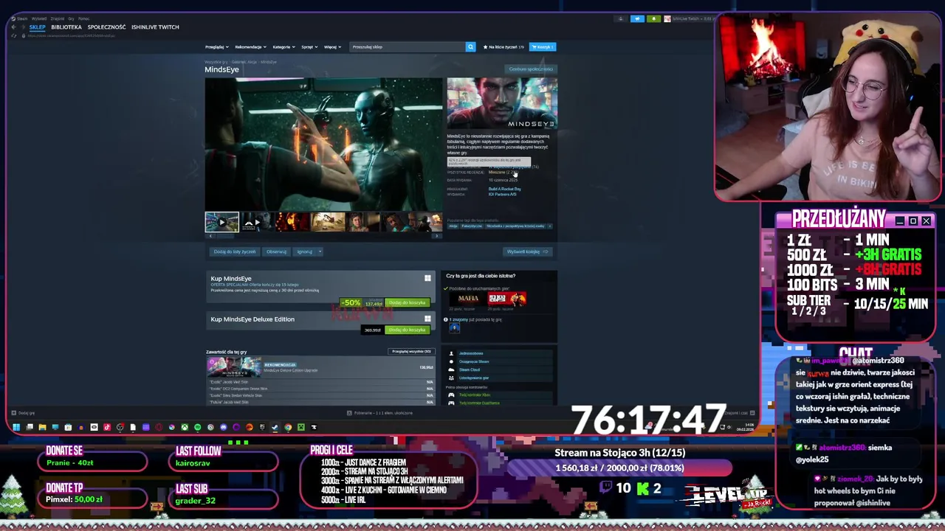Click Steam Cloud icon

pos(451,369)
